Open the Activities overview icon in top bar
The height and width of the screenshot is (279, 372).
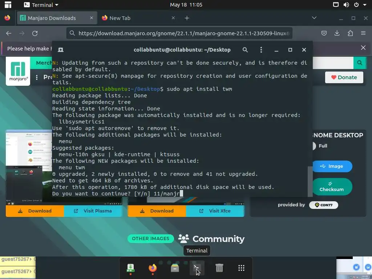coord(8,5)
